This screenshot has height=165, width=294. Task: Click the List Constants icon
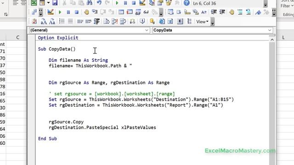pos(179,12)
